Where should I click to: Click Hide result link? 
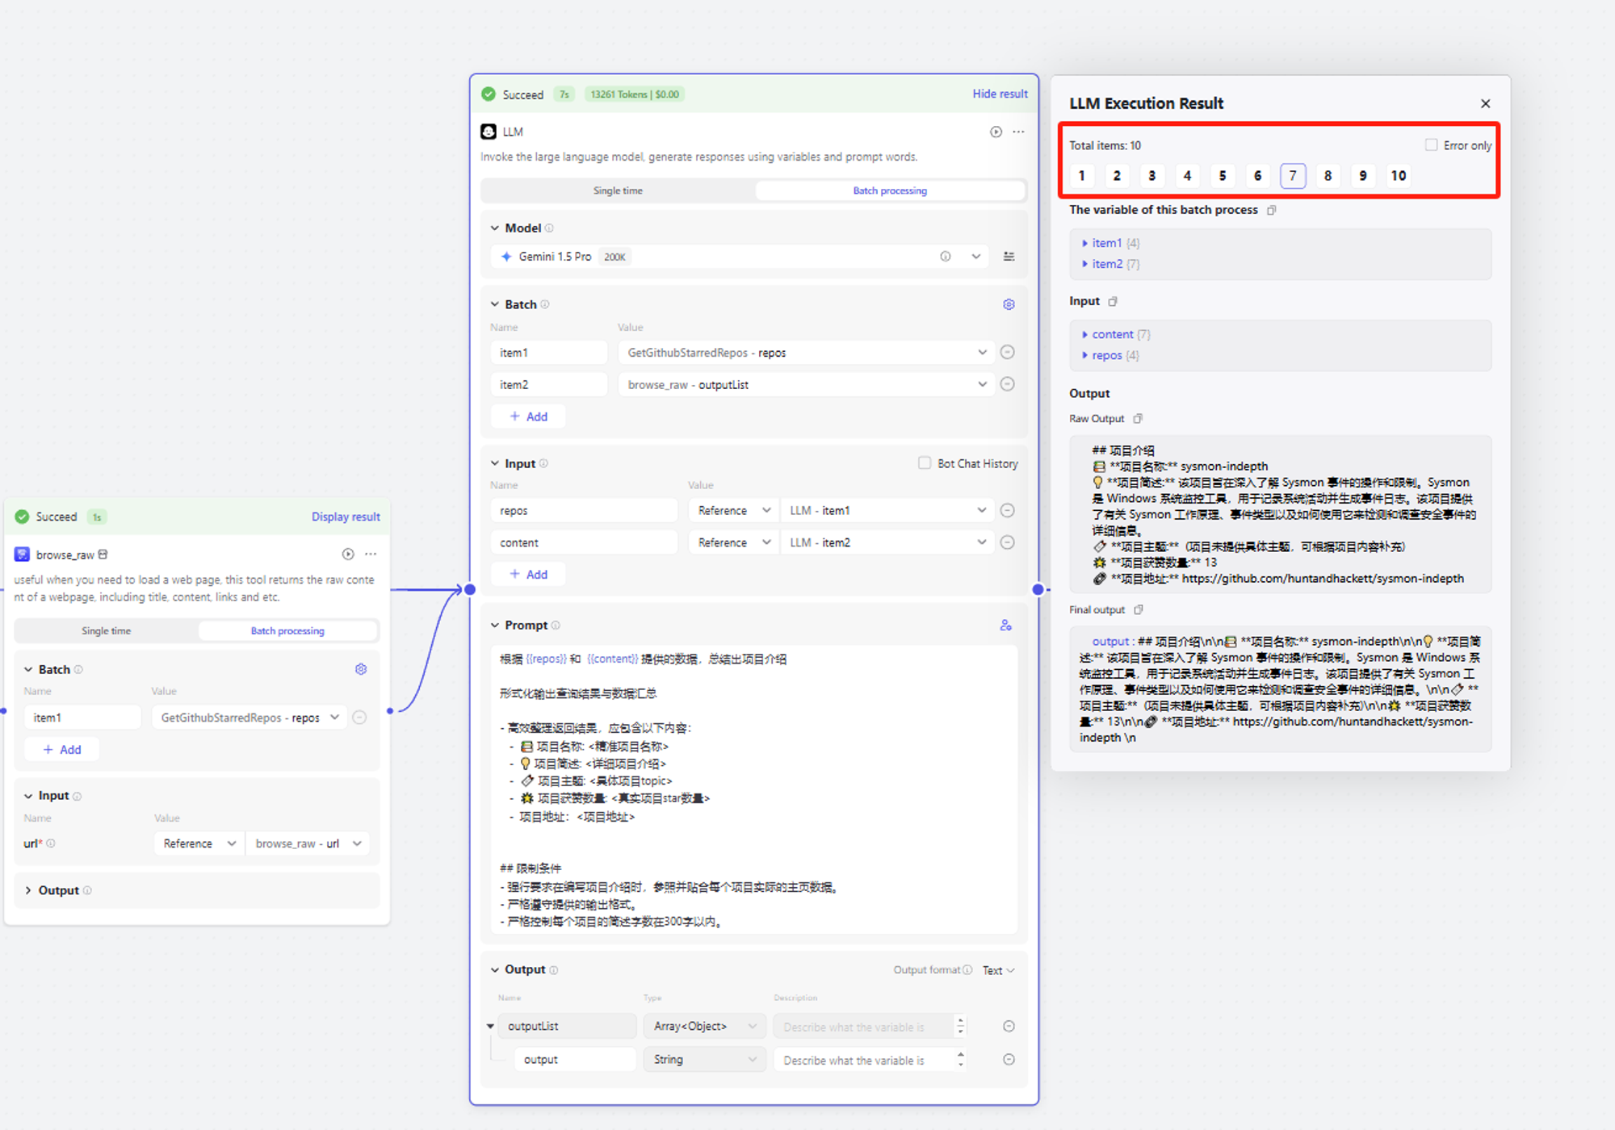tap(1000, 94)
